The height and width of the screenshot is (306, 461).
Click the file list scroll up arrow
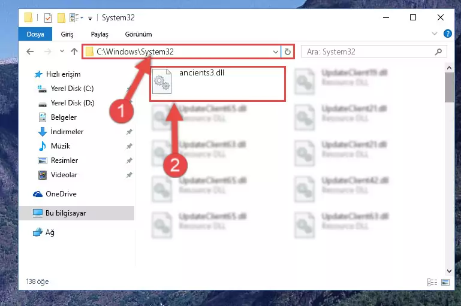449,68
